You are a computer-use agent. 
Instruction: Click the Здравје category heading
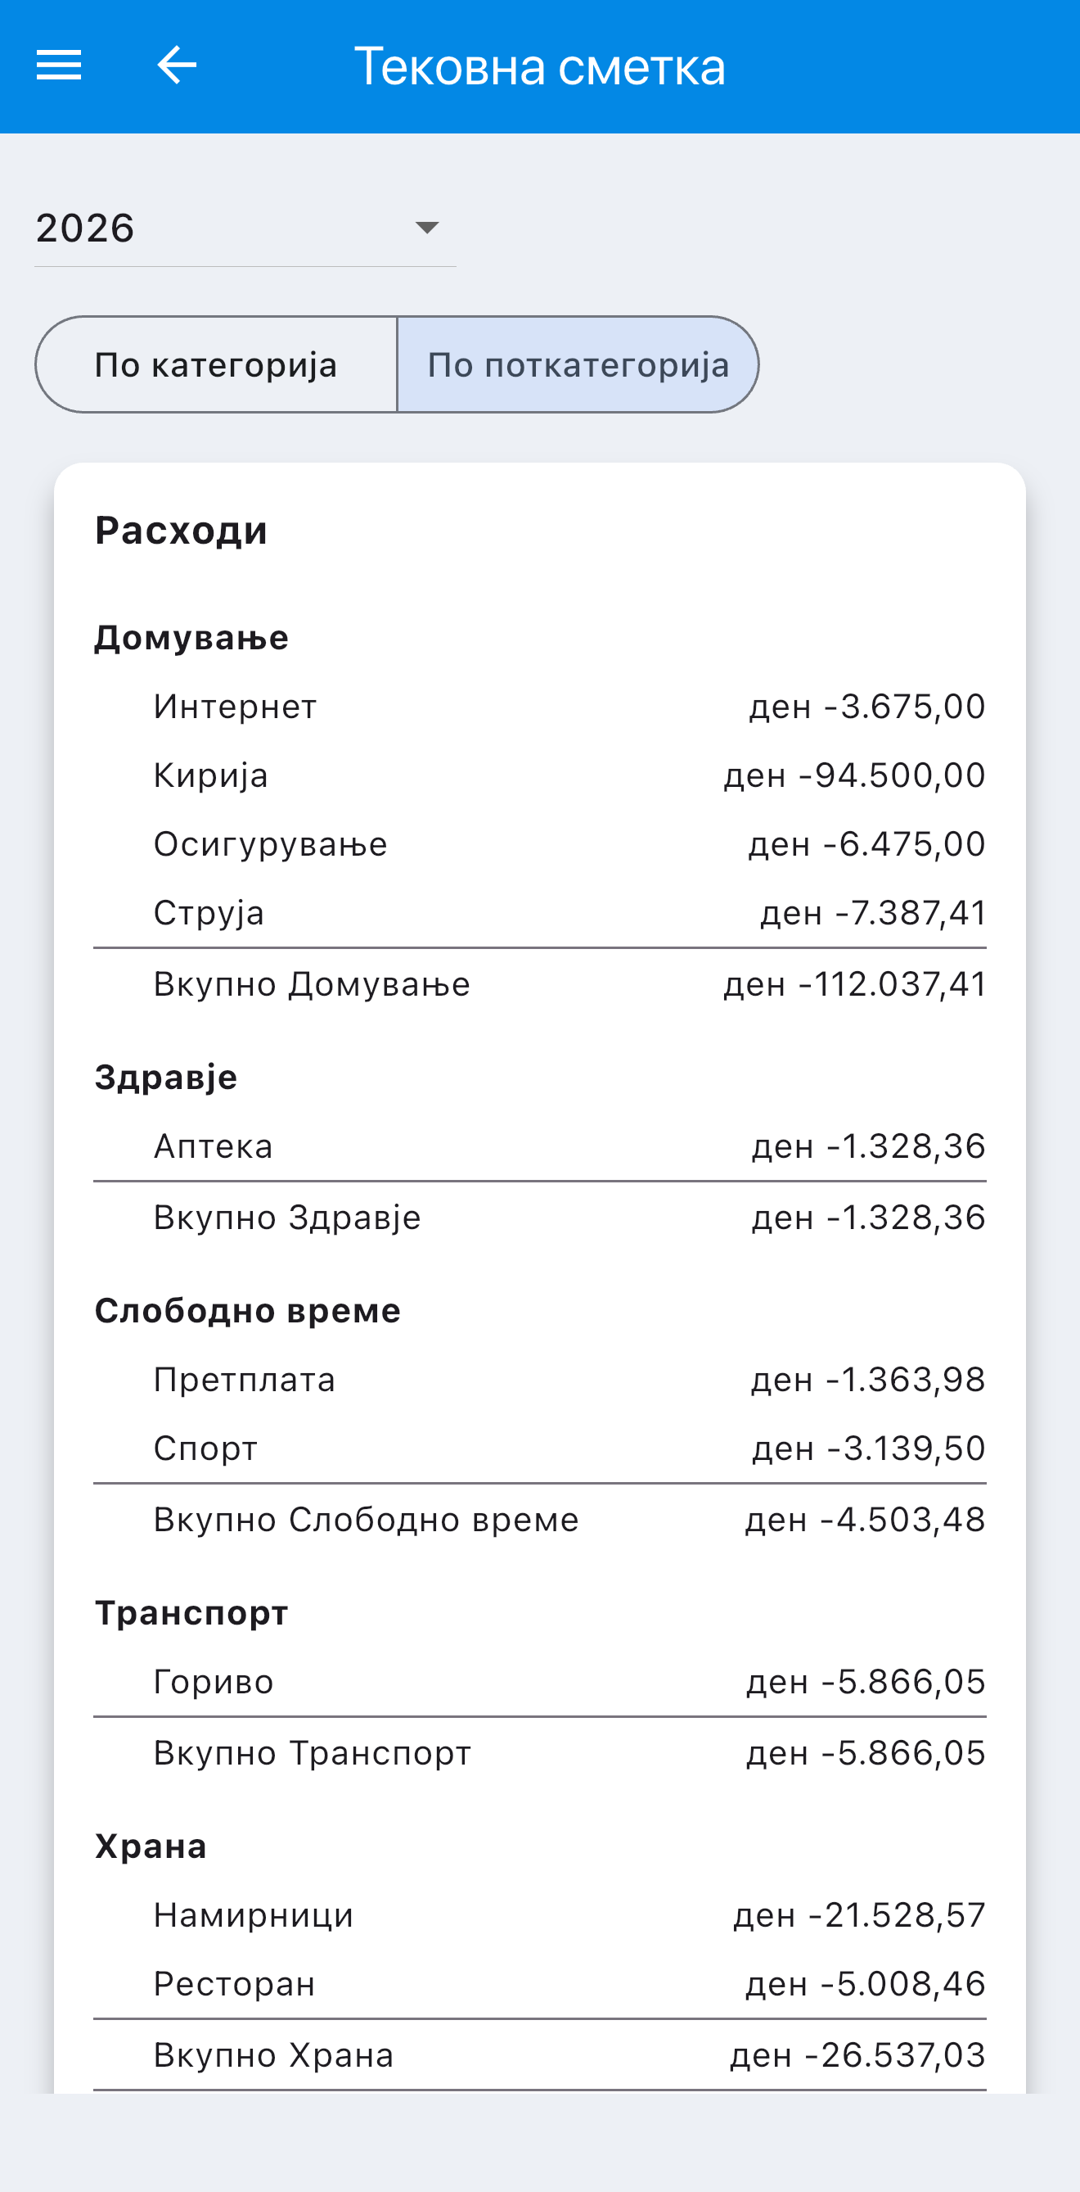pos(166,1078)
